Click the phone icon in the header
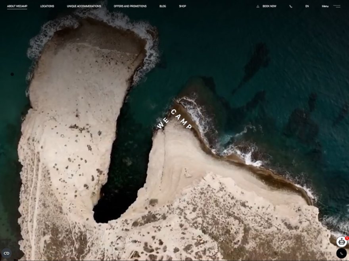Screen dimensions: 349x261 pos(291,6)
